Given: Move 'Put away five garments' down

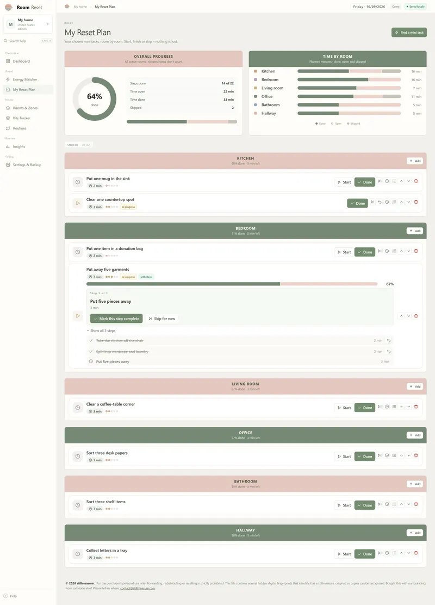Looking at the screenshot, I should point(409,316).
